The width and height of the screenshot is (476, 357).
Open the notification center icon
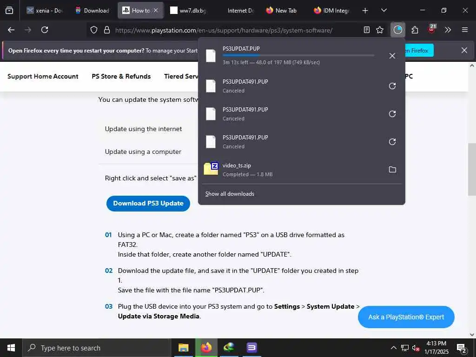click(462, 349)
